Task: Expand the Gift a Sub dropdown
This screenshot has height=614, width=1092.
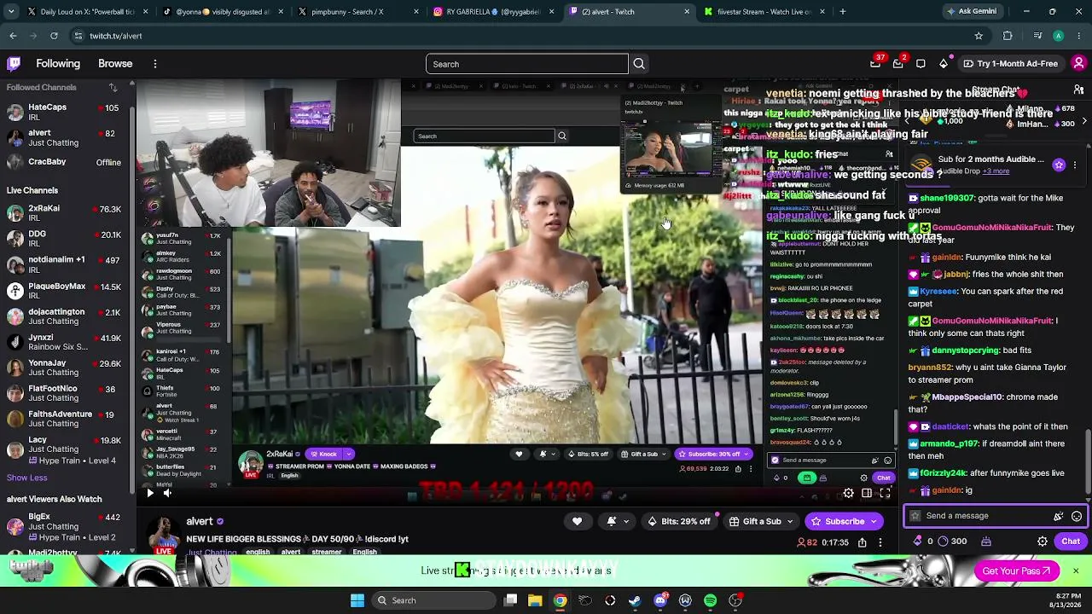Action: (x=789, y=521)
